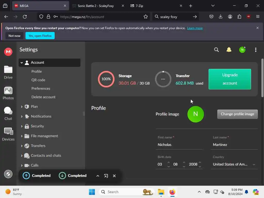Click the MEGA logo icon
Image resolution: width=264 pixels, height=198 pixels.
click(8, 52)
